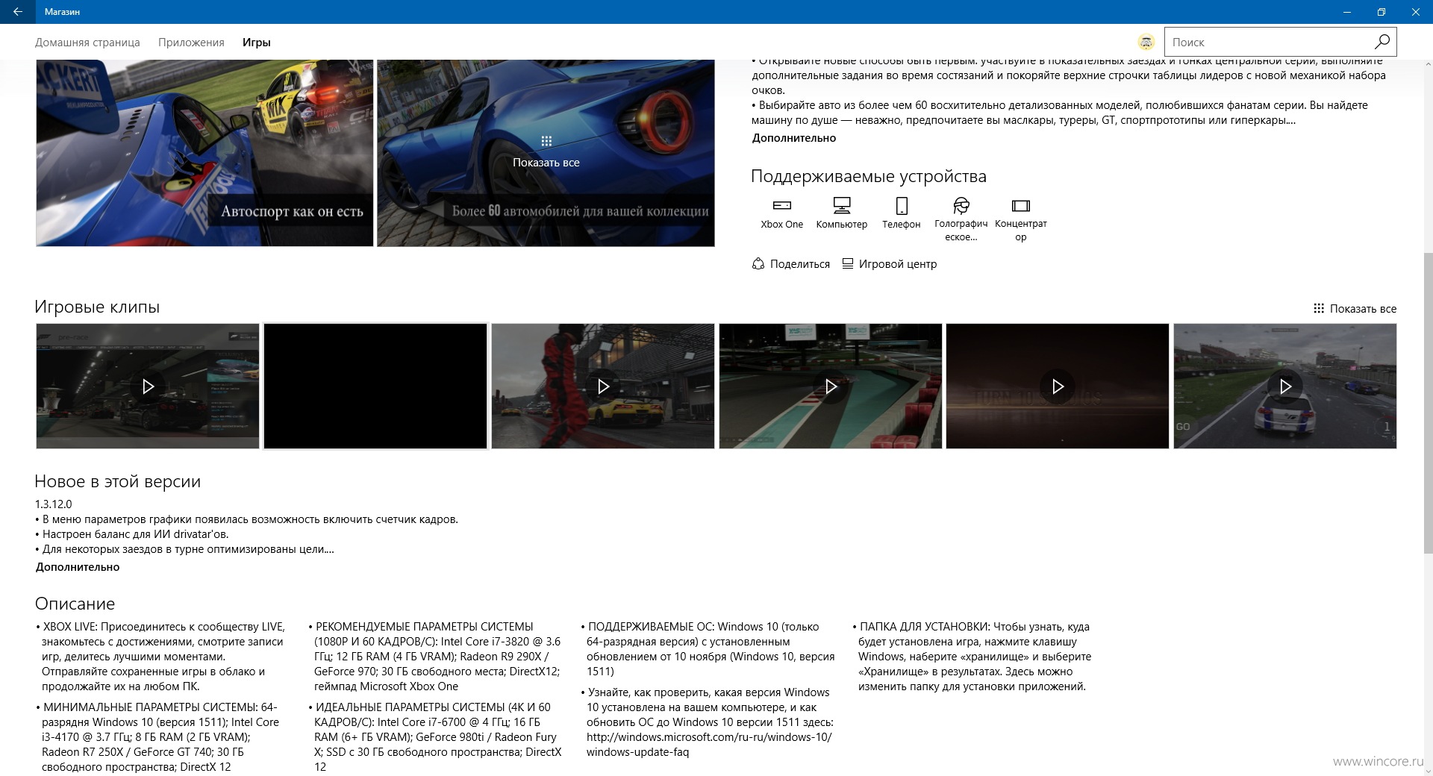
Task: Click into the Поиск search field
Action: click(1269, 42)
